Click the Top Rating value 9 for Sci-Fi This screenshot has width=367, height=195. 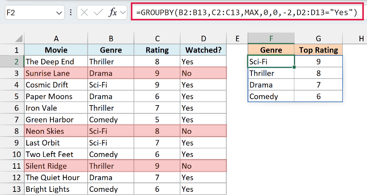point(318,62)
